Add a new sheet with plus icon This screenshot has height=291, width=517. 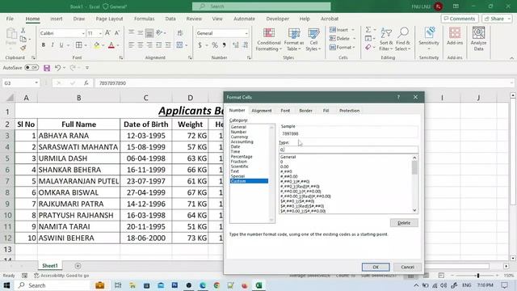tap(78, 266)
